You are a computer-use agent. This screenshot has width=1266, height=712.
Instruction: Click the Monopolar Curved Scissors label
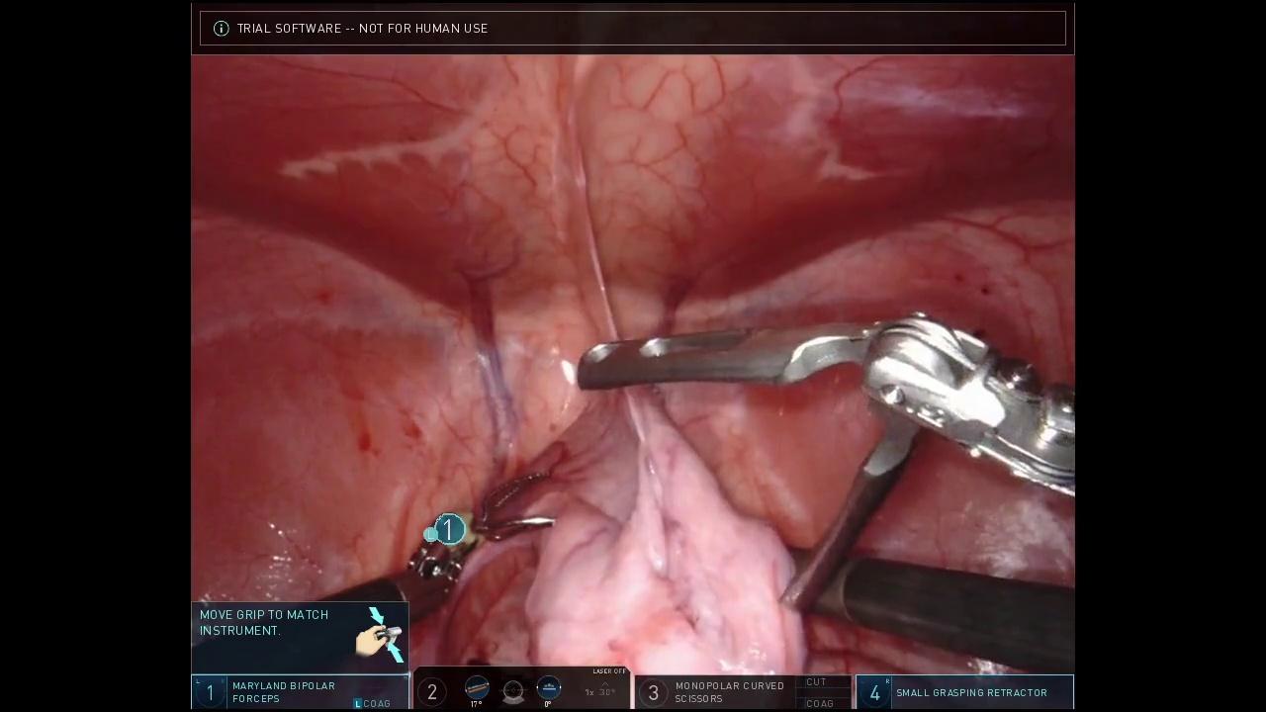coord(730,692)
